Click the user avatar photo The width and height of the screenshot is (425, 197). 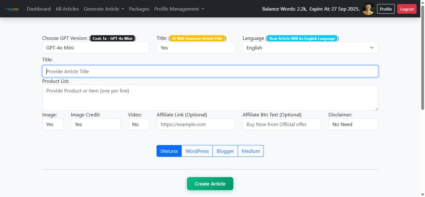(x=368, y=9)
